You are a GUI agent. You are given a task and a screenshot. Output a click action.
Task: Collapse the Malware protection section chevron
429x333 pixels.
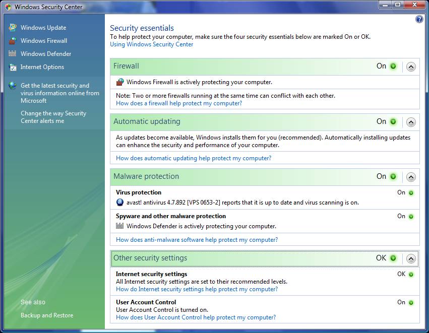tap(411, 177)
